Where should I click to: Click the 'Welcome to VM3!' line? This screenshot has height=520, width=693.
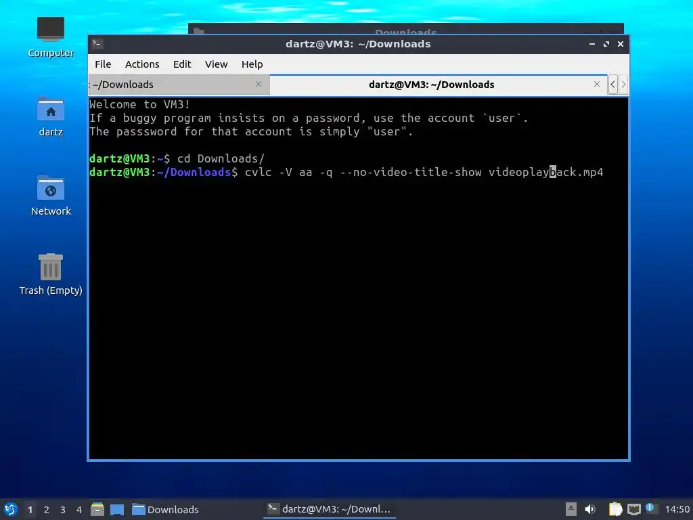[139, 104]
